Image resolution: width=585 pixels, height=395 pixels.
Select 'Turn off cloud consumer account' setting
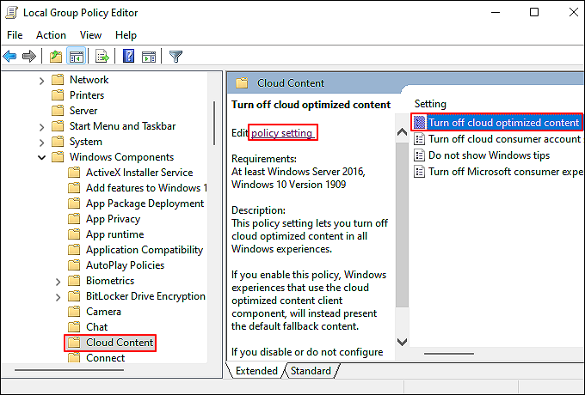pyautogui.click(x=504, y=139)
